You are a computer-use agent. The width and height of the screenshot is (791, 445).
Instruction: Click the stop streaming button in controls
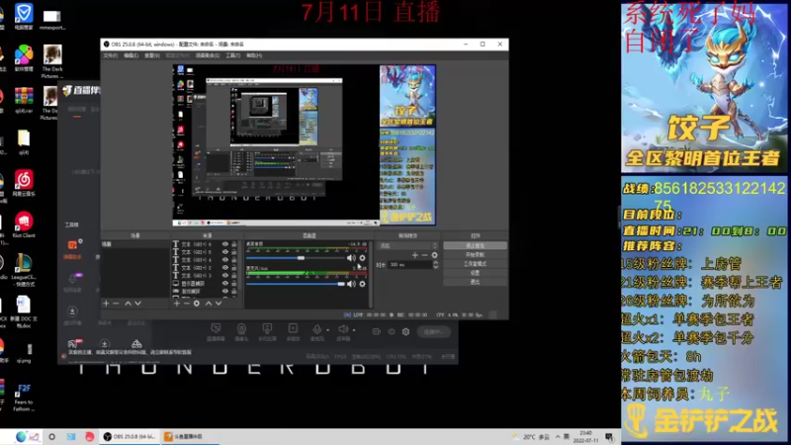tap(476, 245)
